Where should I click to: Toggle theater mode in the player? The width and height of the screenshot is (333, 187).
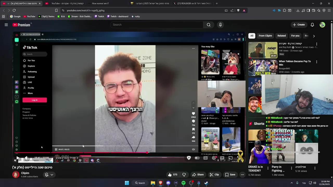pyautogui.click(x=222, y=158)
